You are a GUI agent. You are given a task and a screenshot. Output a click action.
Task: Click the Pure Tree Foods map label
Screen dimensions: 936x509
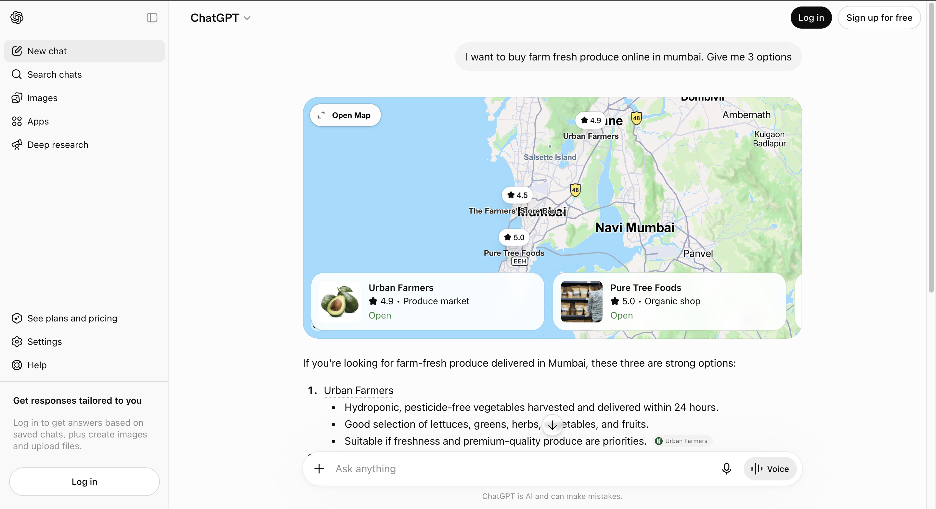(x=514, y=253)
